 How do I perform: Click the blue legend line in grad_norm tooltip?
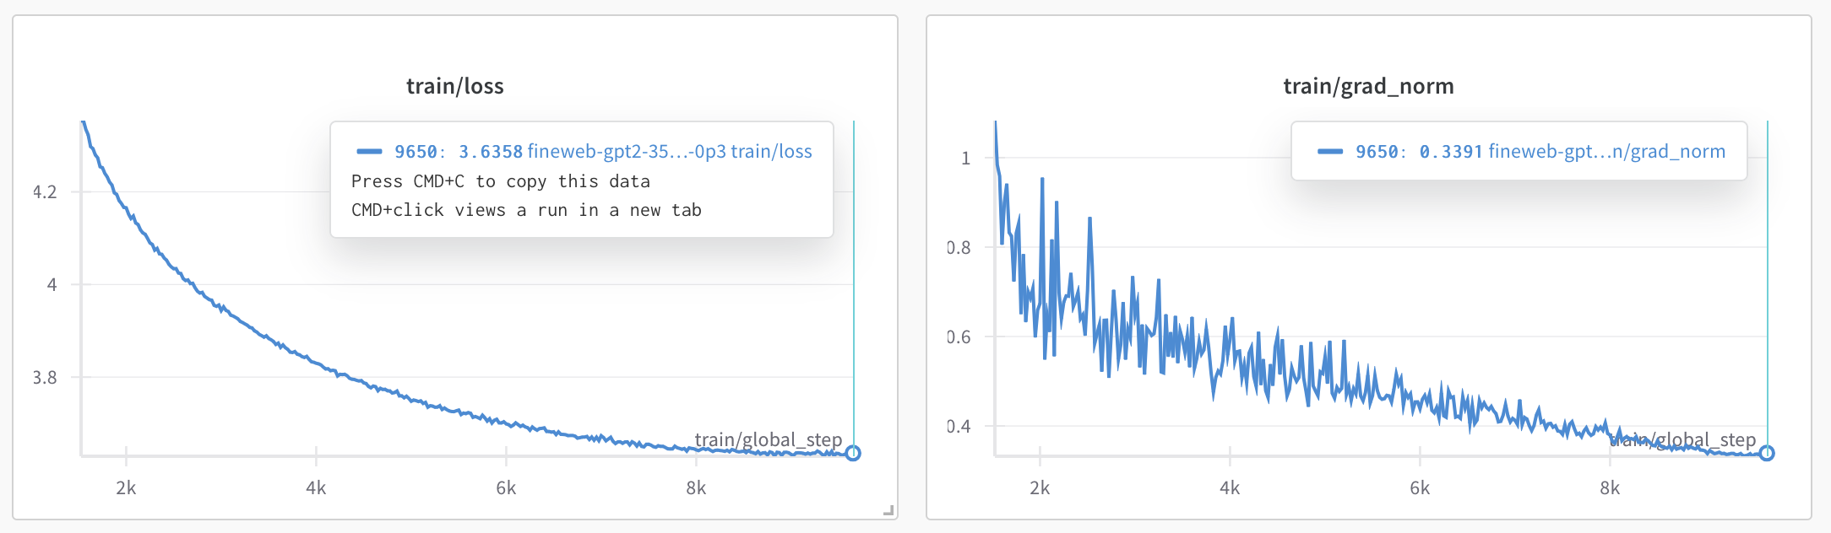pyautogui.click(x=1330, y=152)
